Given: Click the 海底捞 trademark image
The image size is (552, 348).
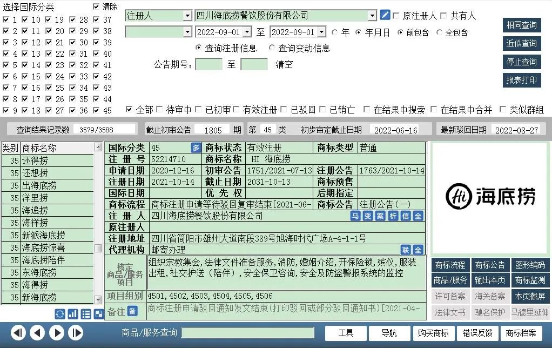Looking at the screenshot, I should pyautogui.click(x=490, y=196).
